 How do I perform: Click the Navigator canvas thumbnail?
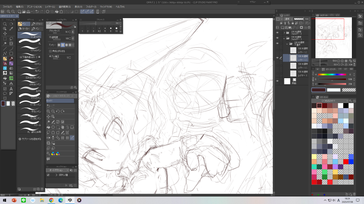click(333, 38)
